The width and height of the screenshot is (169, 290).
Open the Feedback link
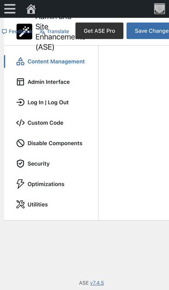(x=17, y=31)
